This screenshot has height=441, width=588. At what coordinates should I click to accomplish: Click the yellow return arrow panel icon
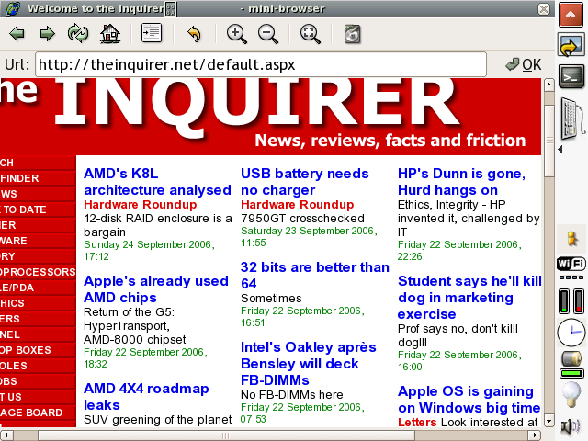pyautogui.click(x=571, y=45)
